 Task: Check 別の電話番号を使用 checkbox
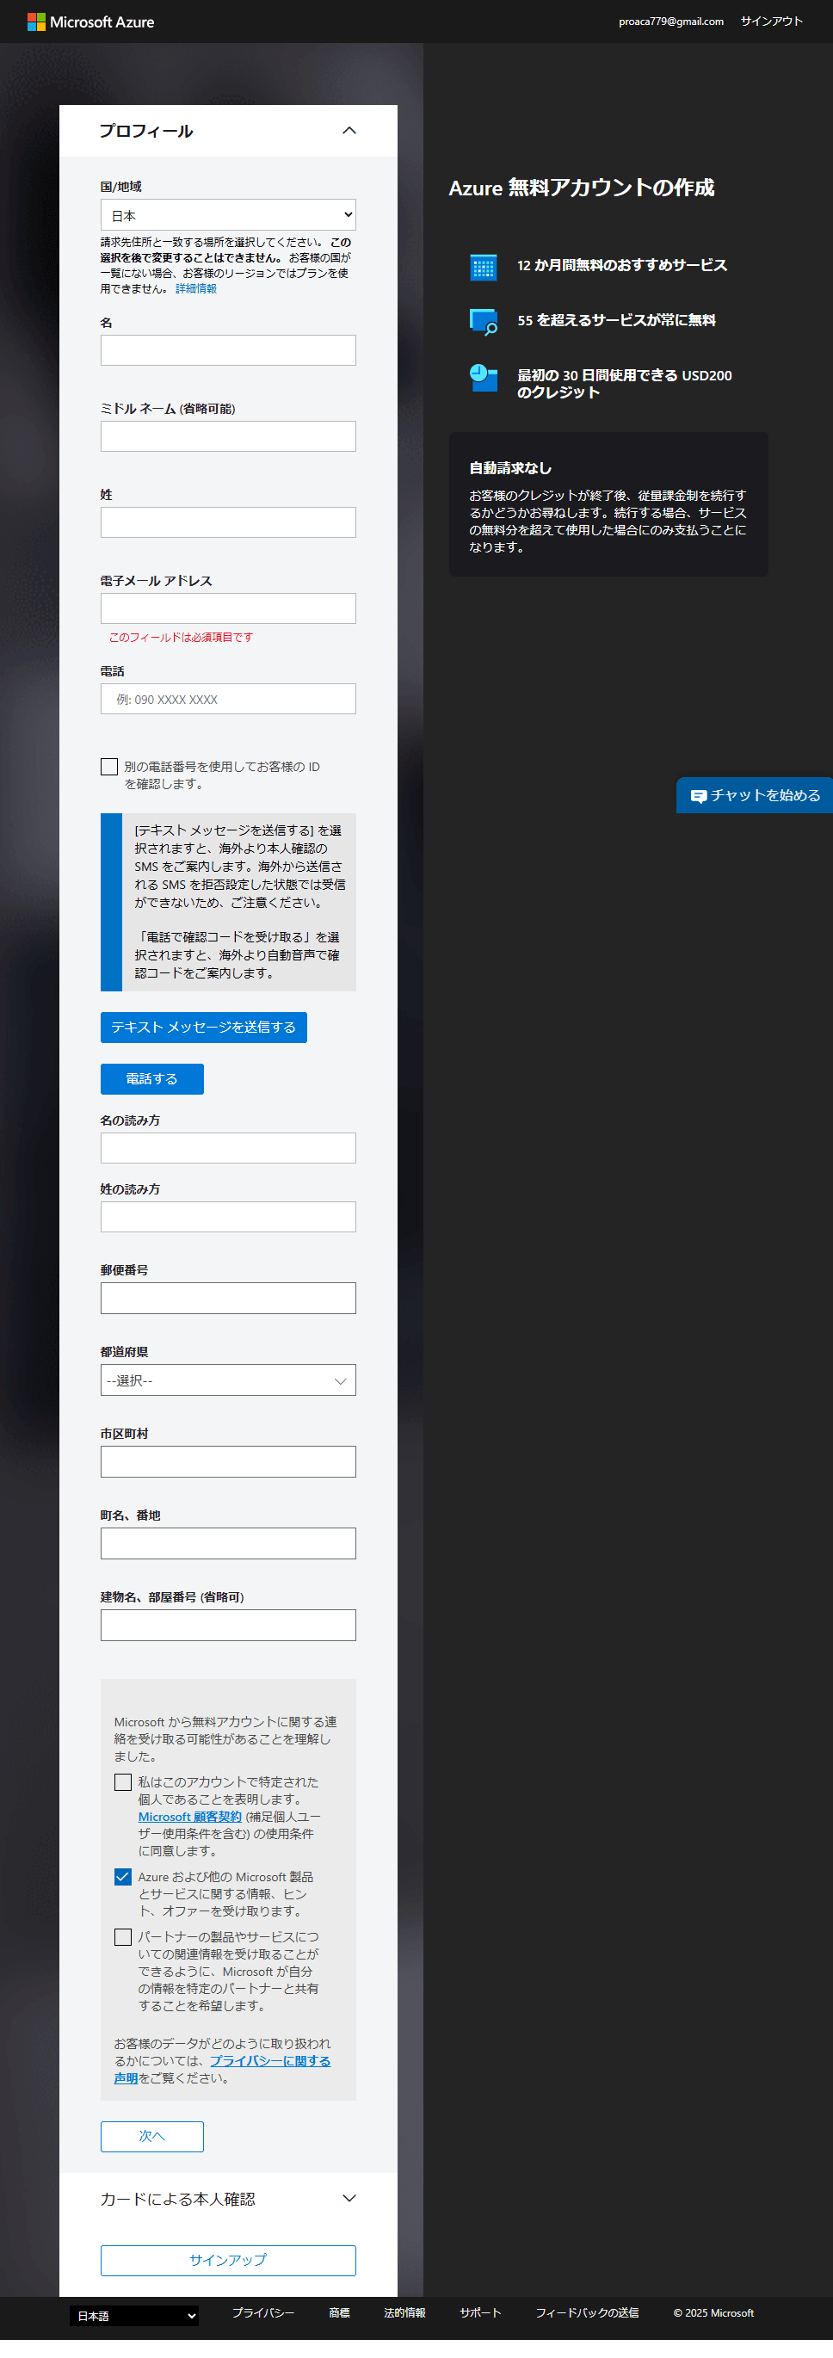pos(109,767)
